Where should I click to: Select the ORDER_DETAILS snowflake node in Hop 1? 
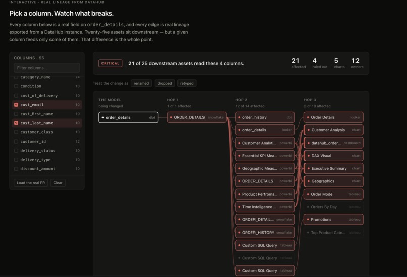[x=197, y=117]
